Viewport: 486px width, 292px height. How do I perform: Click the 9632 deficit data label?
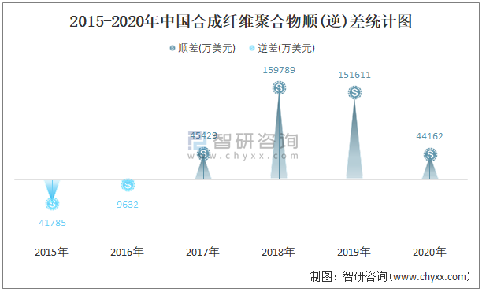(128, 205)
